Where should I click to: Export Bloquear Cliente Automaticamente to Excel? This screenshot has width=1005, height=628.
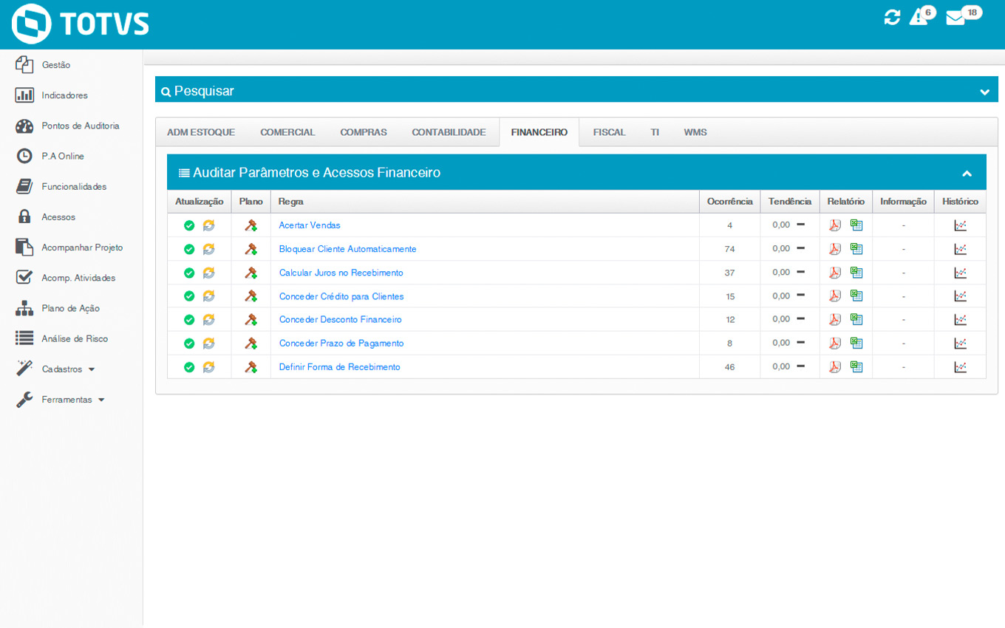point(856,249)
